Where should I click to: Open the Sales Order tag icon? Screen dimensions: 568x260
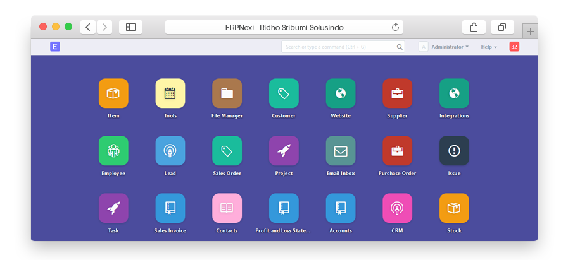tap(227, 151)
